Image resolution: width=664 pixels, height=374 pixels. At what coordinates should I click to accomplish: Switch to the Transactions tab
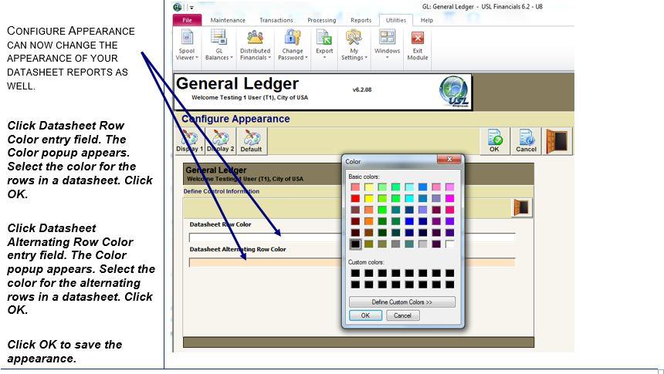[x=276, y=20]
